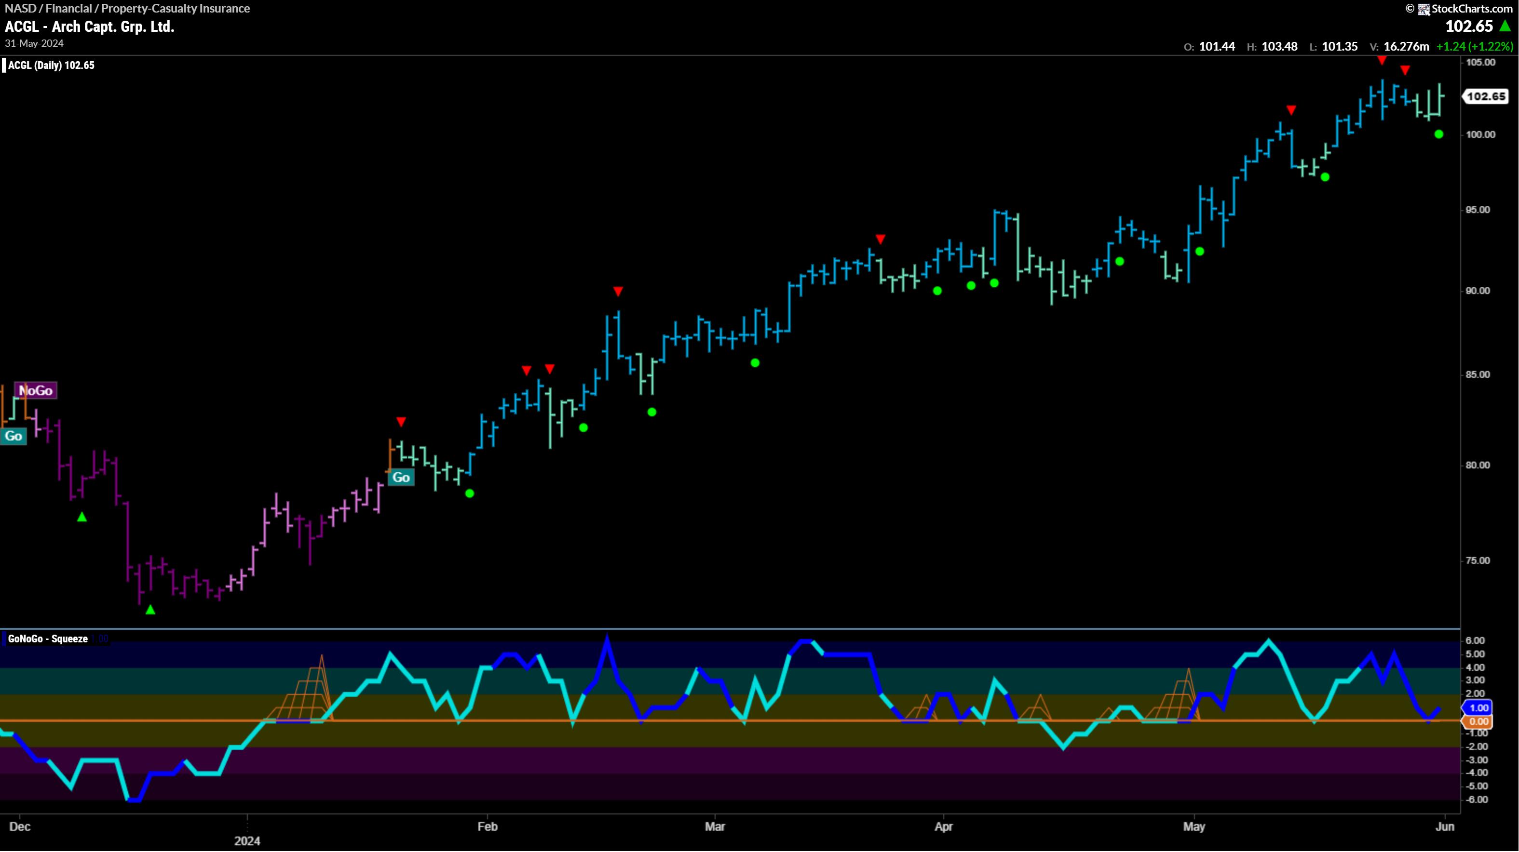Screen dimensions: 1519x852
Task: Click the 2024 year label on the time axis
Action: pyautogui.click(x=247, y=841)
